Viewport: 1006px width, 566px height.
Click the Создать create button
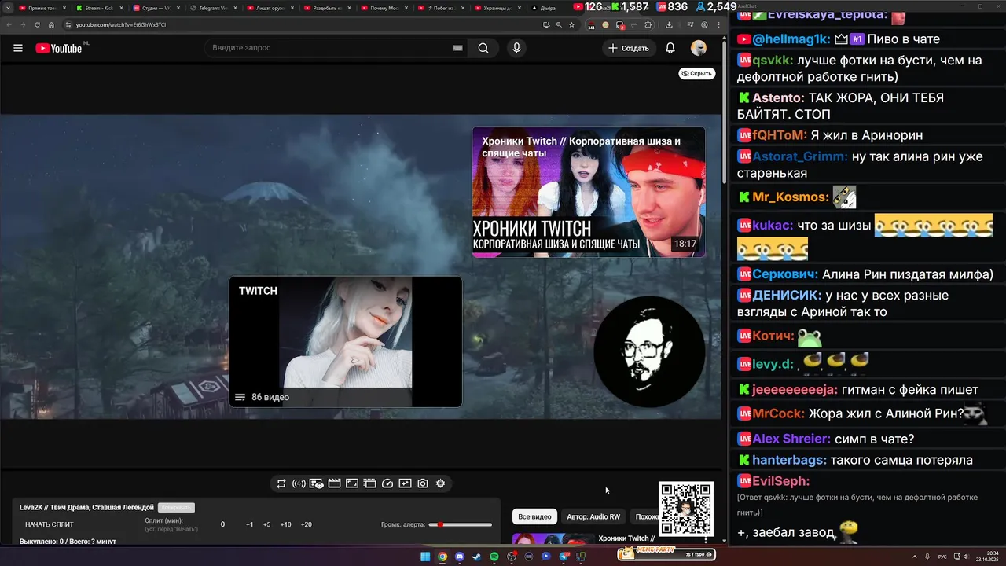pos(629,48)
